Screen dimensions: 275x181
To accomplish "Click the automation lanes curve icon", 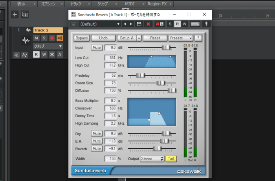I will pos(24,55).
